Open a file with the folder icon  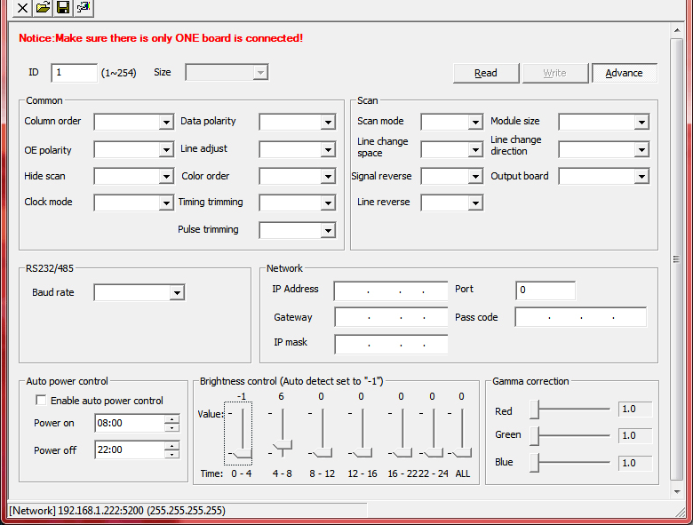point(43,8)
